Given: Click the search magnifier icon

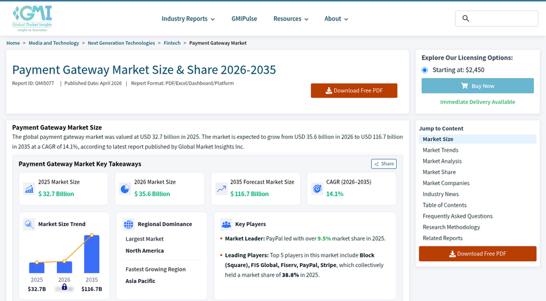Looking at the screenshot, I should tap(465, 19).
